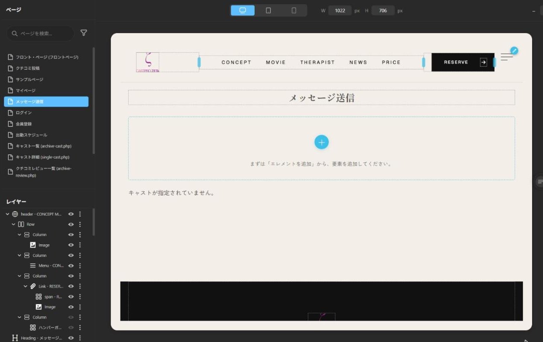Click the H height input field
The width and height of the screenshot is (543, 342).
click(383, 10)
